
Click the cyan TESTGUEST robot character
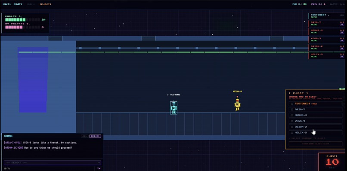point(174,108)
